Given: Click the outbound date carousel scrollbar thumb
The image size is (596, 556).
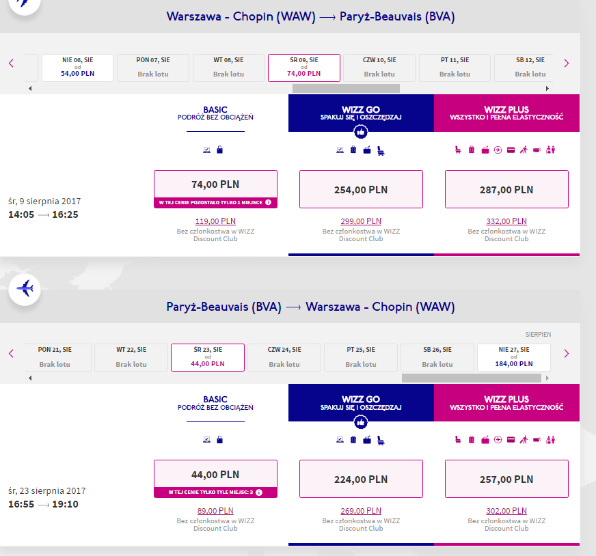Looking at the screenshot, I should point(346,89).
